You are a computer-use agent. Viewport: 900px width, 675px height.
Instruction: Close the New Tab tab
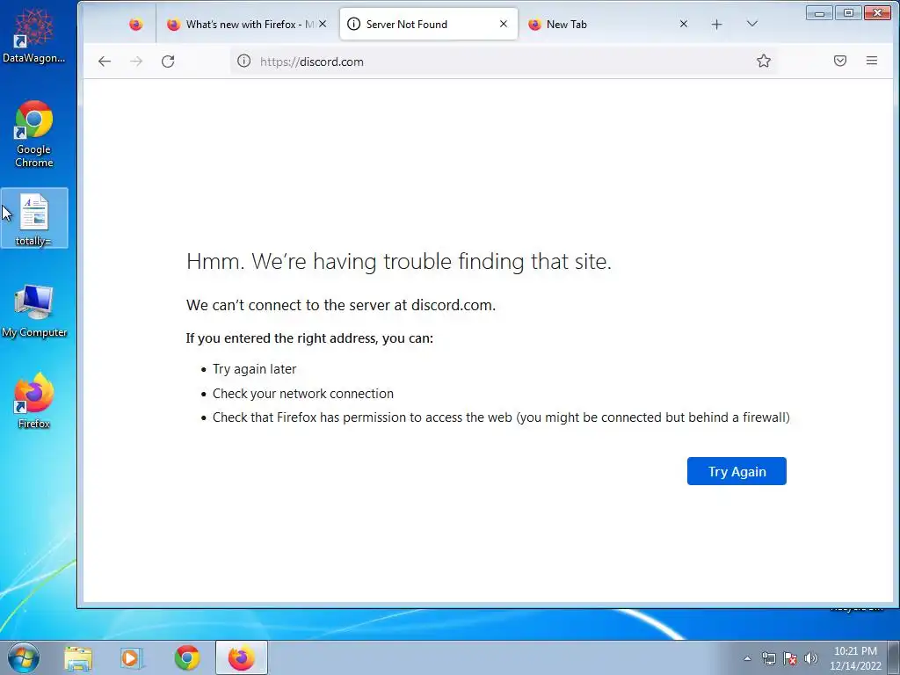click(x=684, y=24)
